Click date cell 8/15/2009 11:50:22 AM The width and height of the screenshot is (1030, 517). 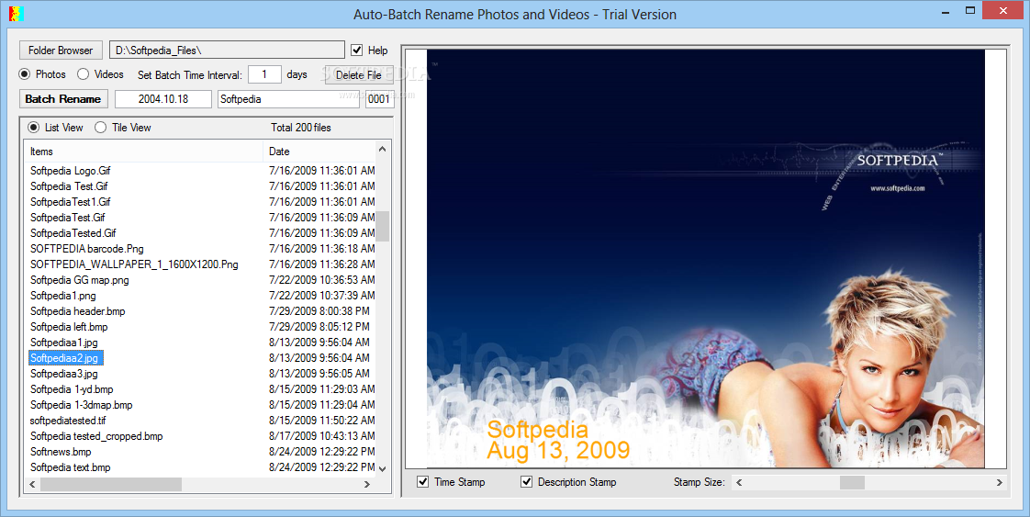click(322, 421)
